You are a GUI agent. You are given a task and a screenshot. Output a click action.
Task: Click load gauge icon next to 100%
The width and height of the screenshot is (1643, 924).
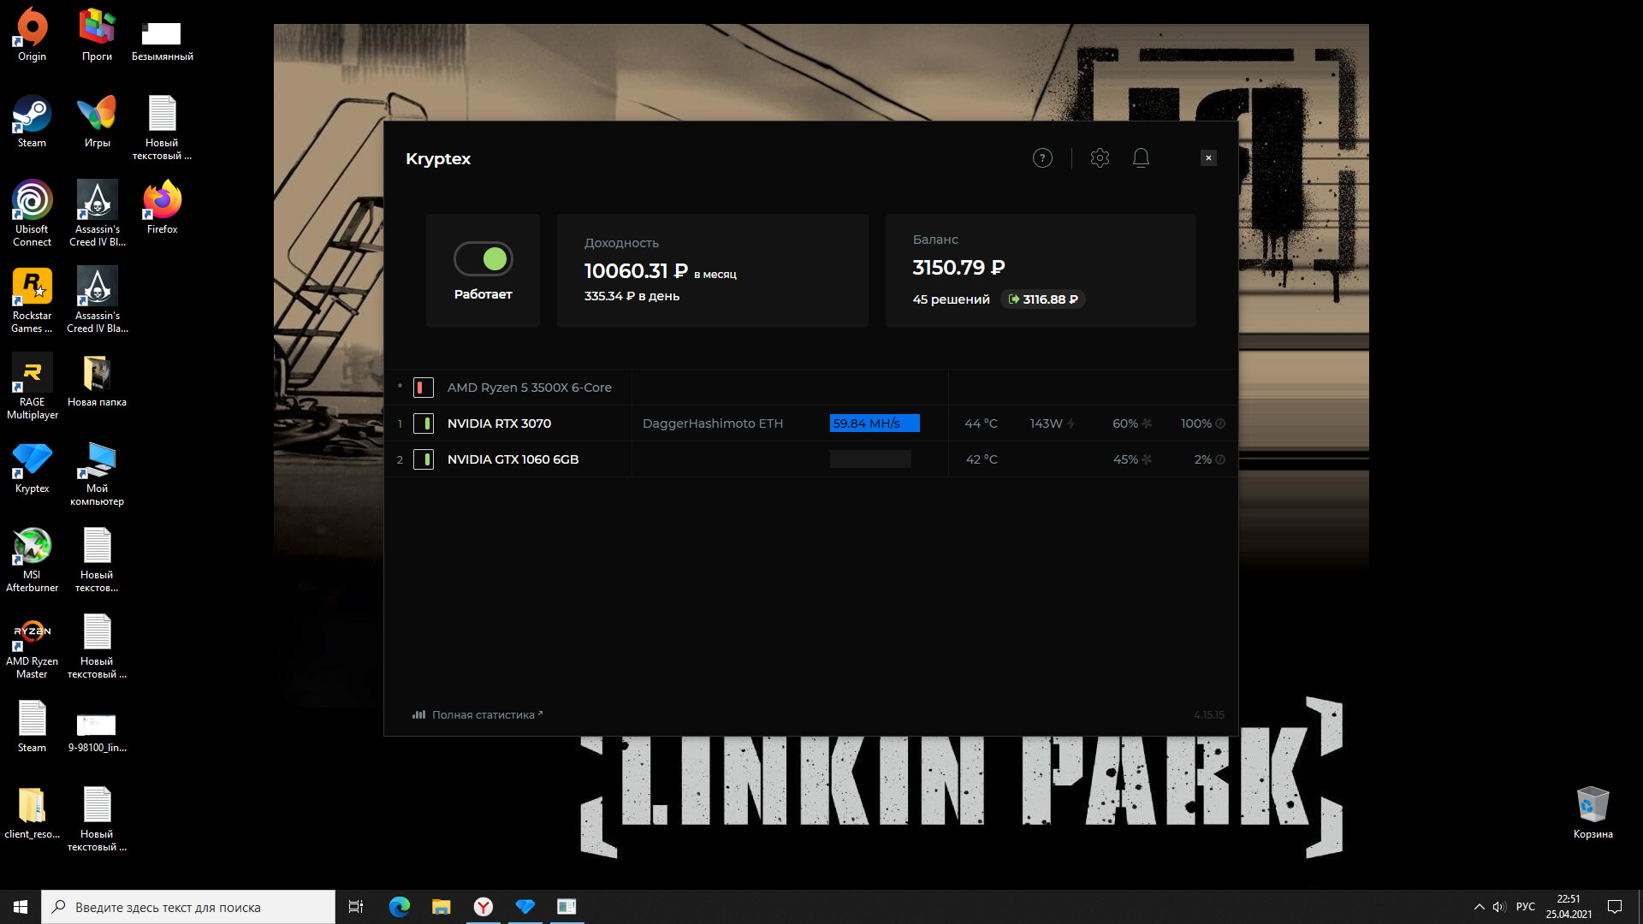(1220, 424)
